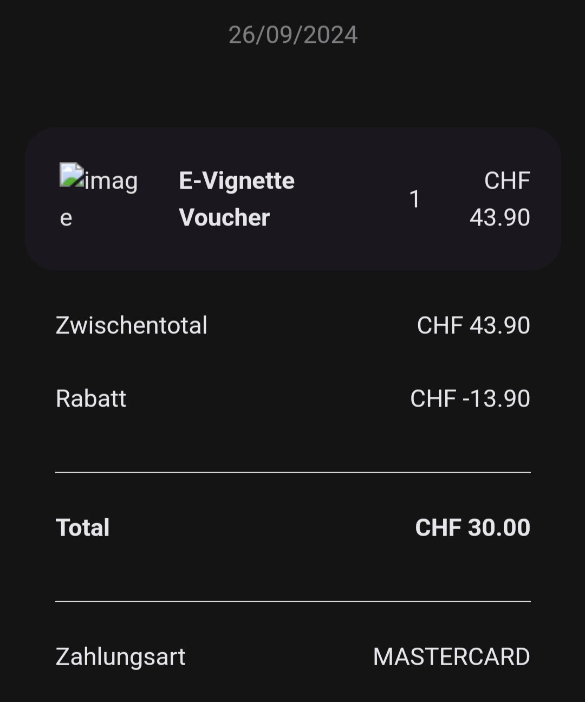The width and height of the screenshot is (585, 702).
Task: Select the Zwischentotal amount CHF 43.90
Action: [473, 325]
